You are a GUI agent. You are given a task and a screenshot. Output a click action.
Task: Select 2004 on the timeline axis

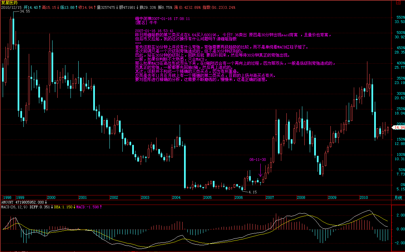click(x=176, y=197)
